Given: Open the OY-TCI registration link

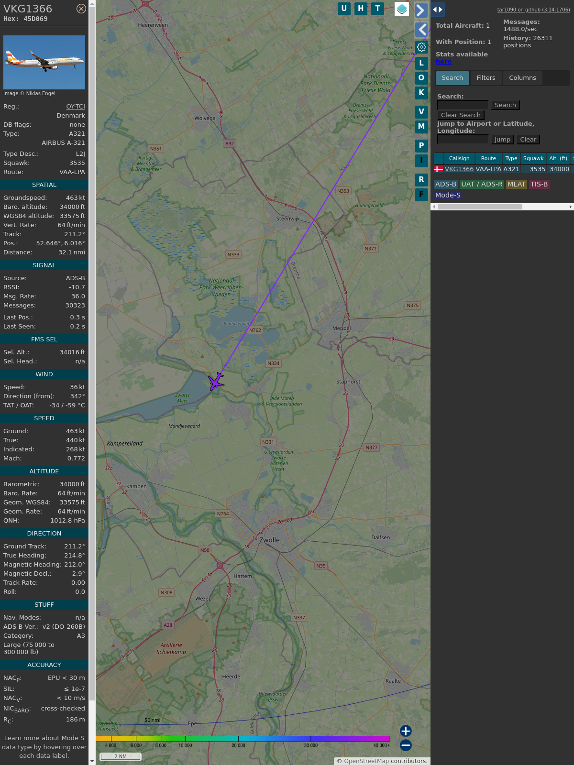Looking at the screenshot, I should pyautogui.click(x=76, y=107).
